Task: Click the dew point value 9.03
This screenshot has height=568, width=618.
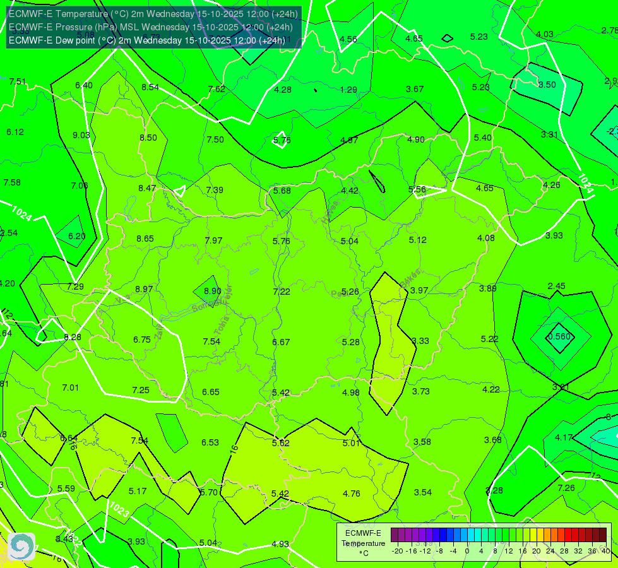Action: (x=81, y=135)
